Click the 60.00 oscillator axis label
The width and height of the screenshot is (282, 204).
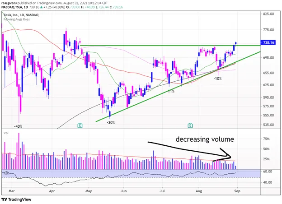[268, 172]
